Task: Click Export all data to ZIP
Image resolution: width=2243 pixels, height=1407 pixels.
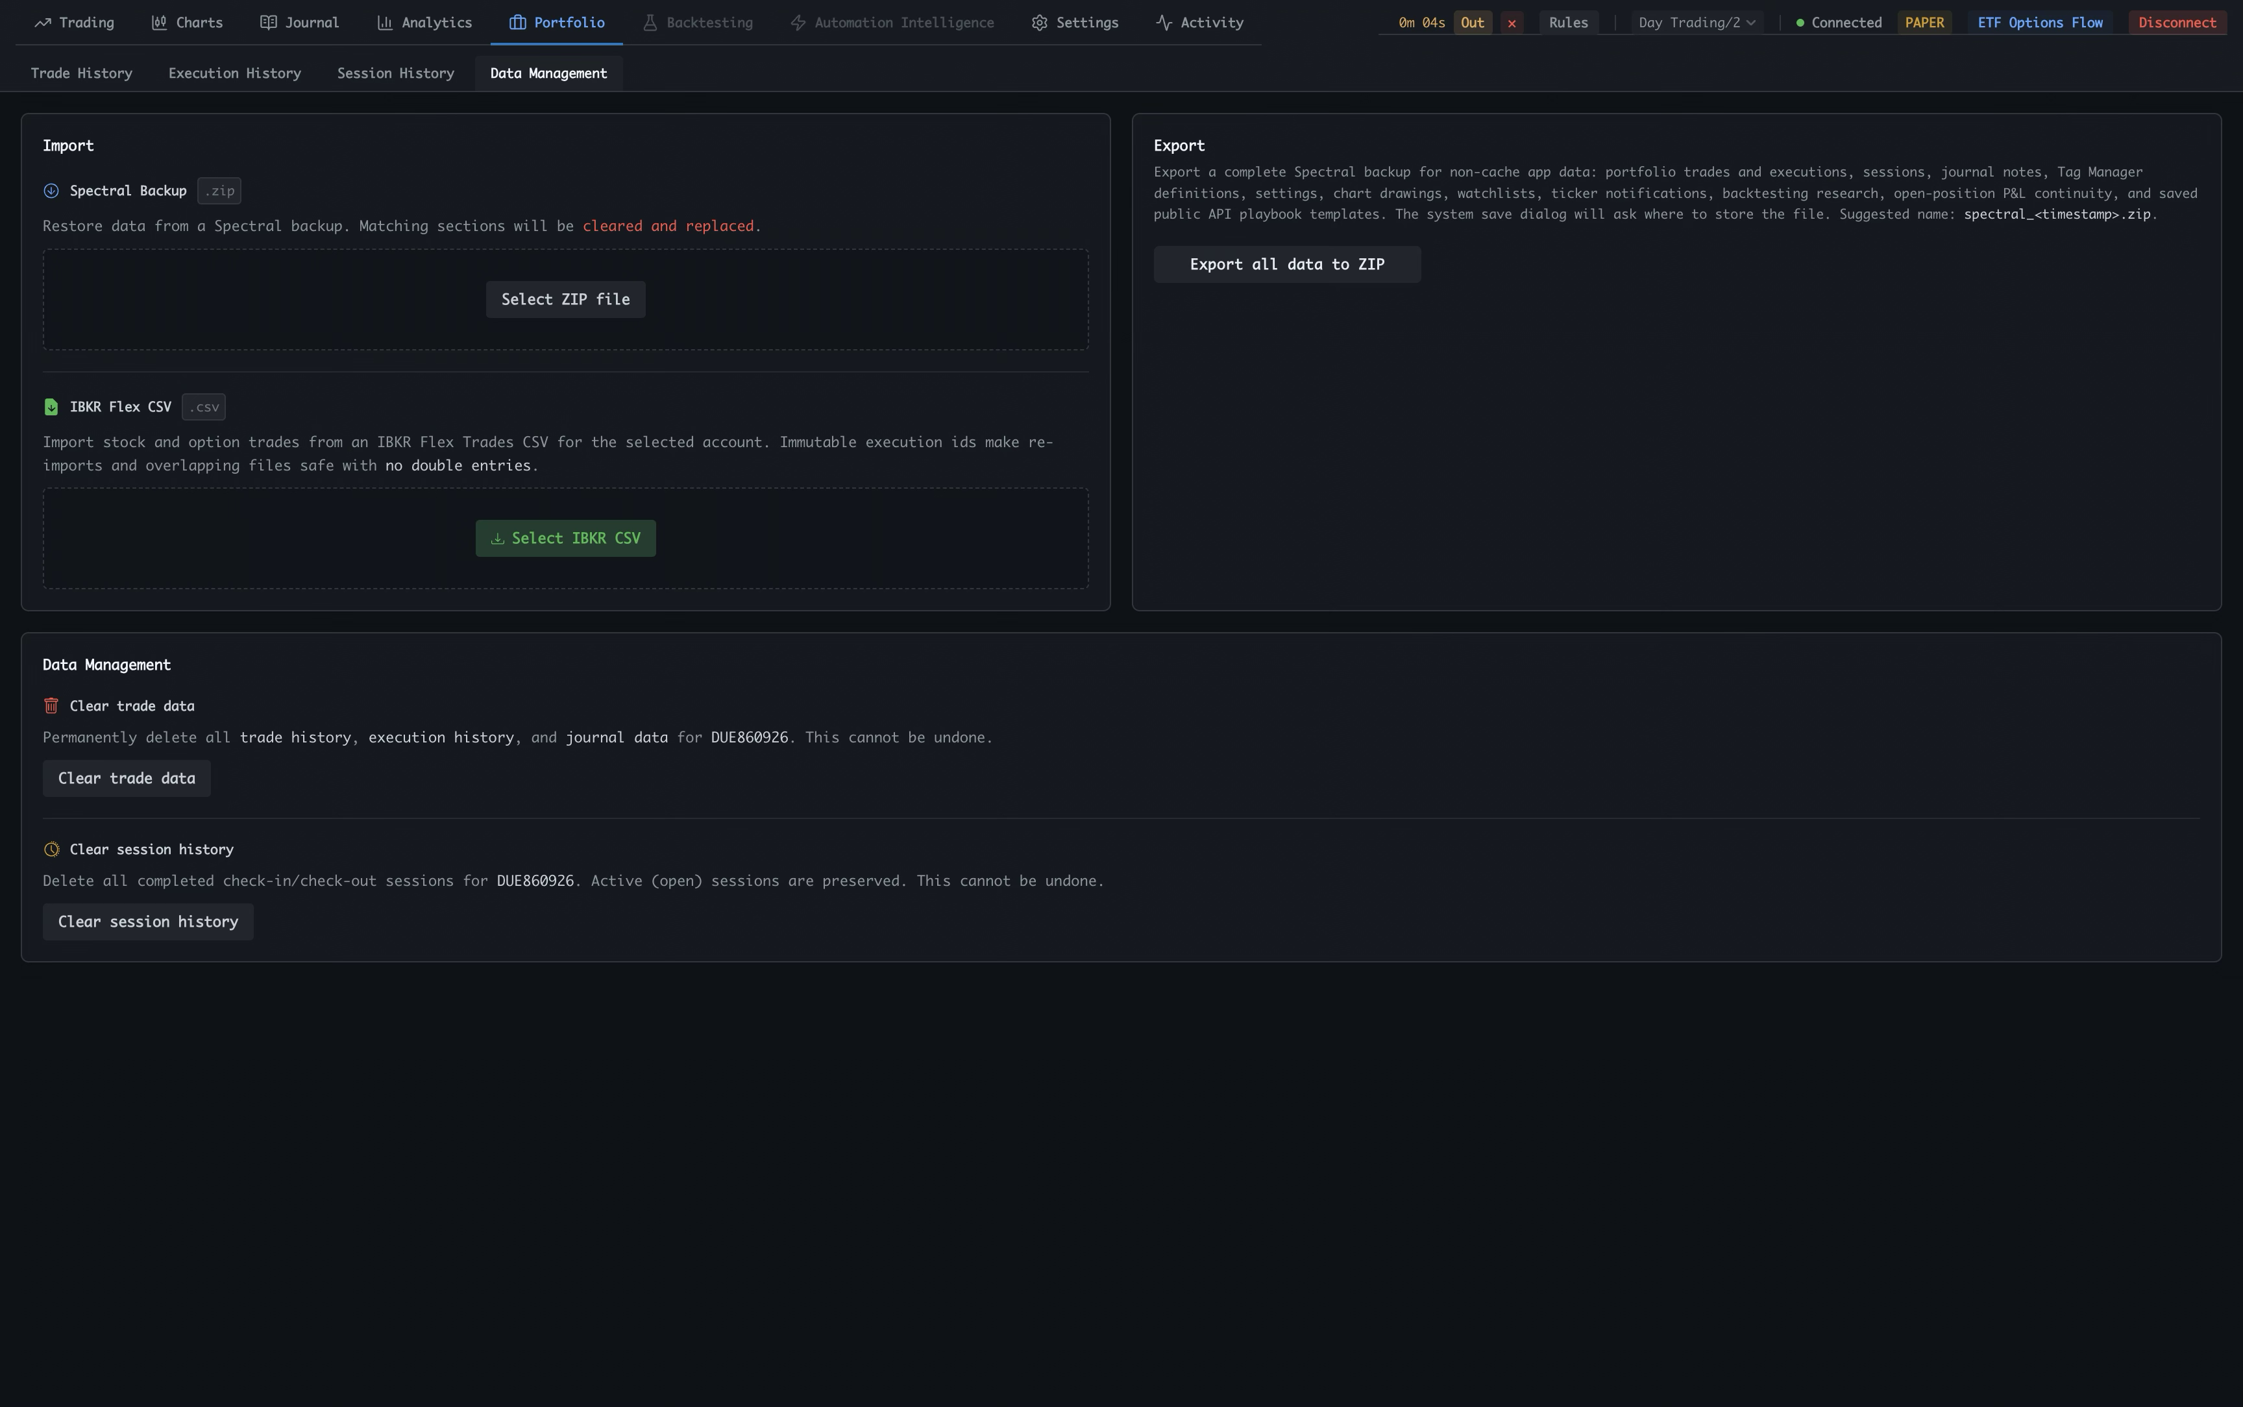Action: [1286, 264]
